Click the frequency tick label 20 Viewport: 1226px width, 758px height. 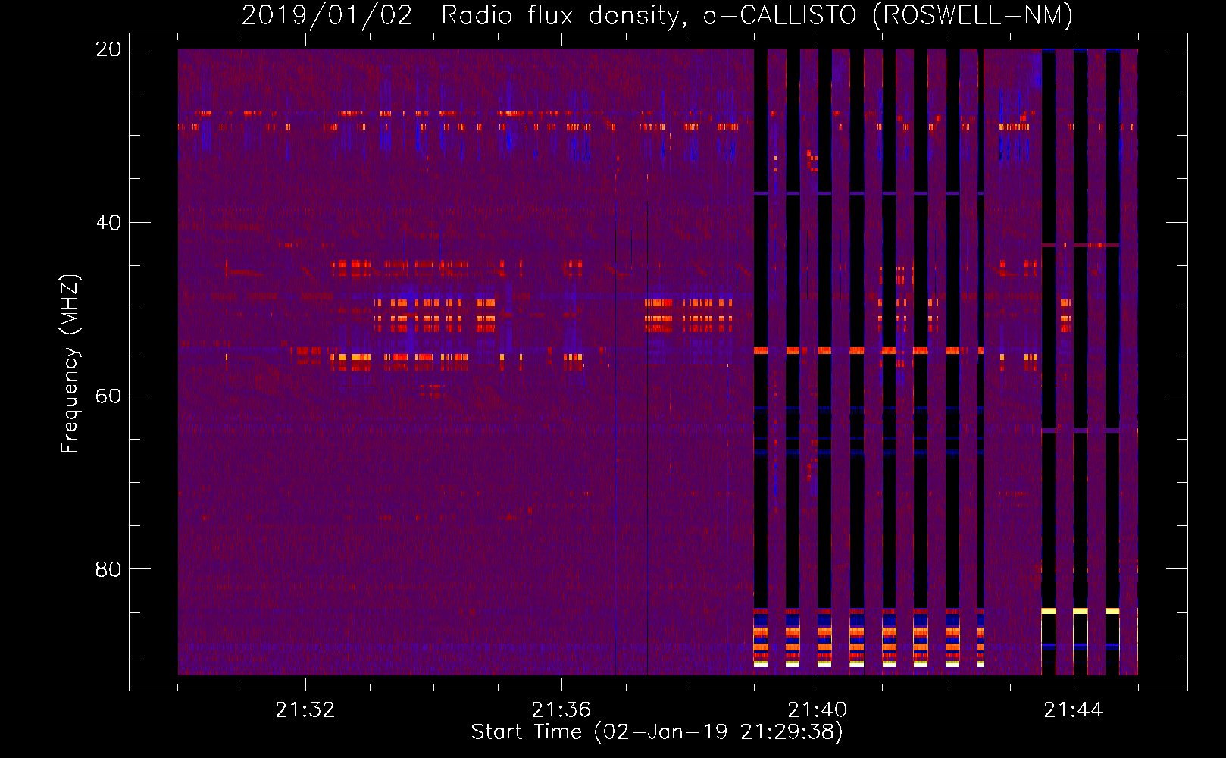(108, 49)
